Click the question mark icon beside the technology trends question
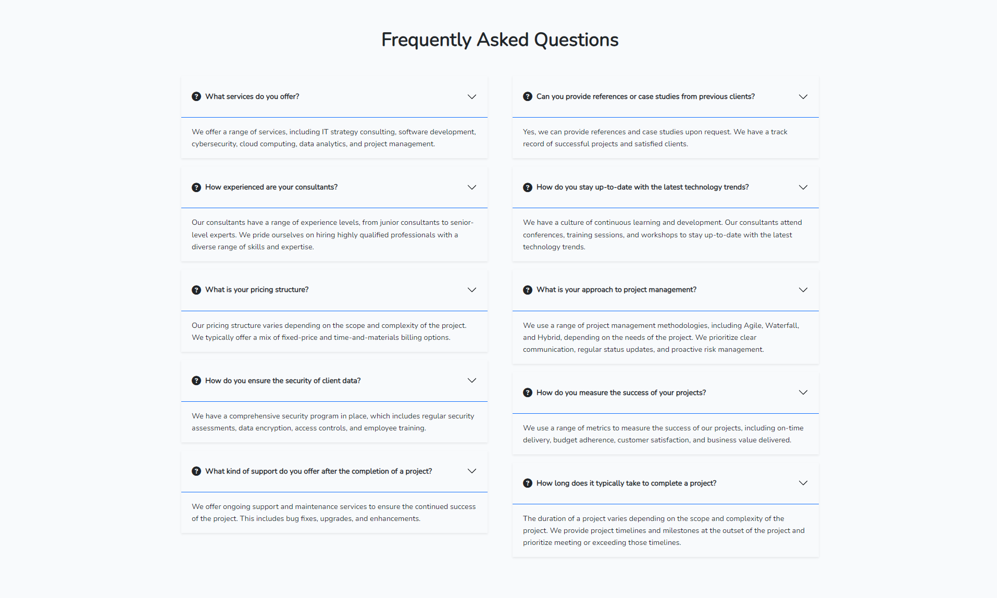The width and height of the screenshot is (997, 598). pyautogui.click(x=527, y=187)
